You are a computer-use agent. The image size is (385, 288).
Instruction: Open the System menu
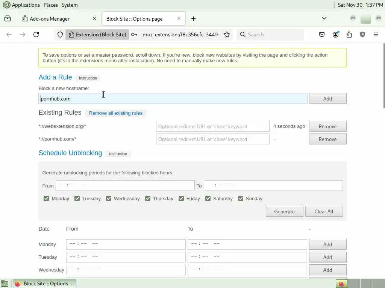coord(70,5)
